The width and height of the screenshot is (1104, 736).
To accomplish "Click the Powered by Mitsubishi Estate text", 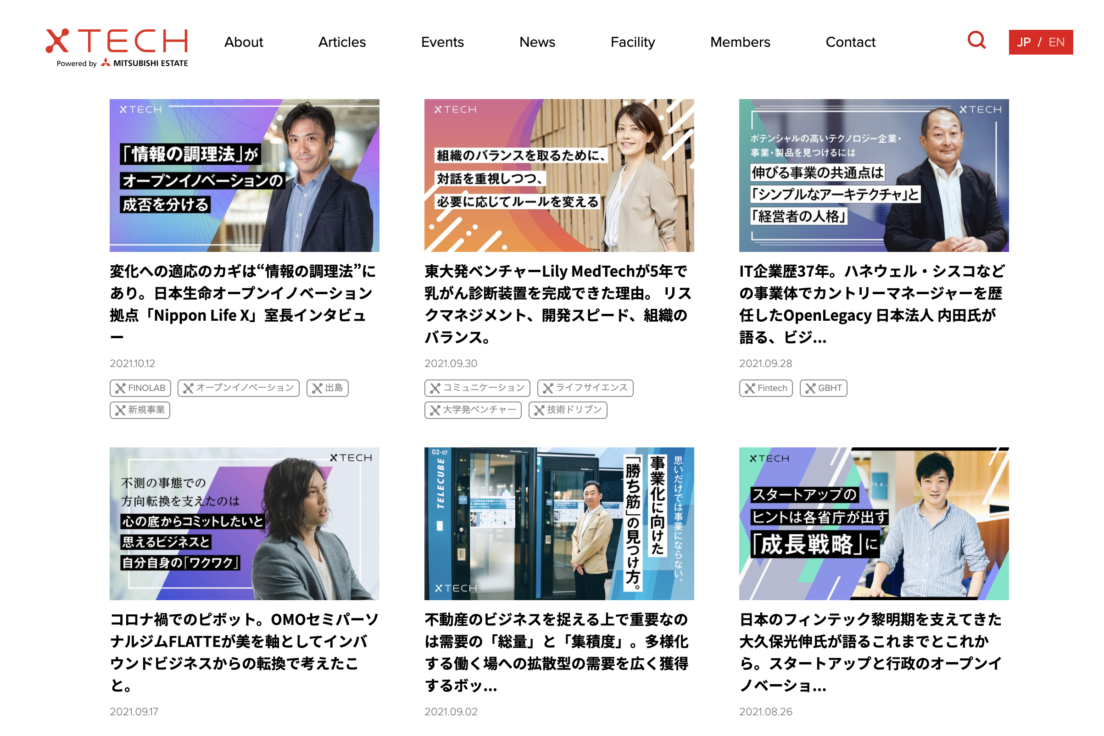I will point(122,63).
